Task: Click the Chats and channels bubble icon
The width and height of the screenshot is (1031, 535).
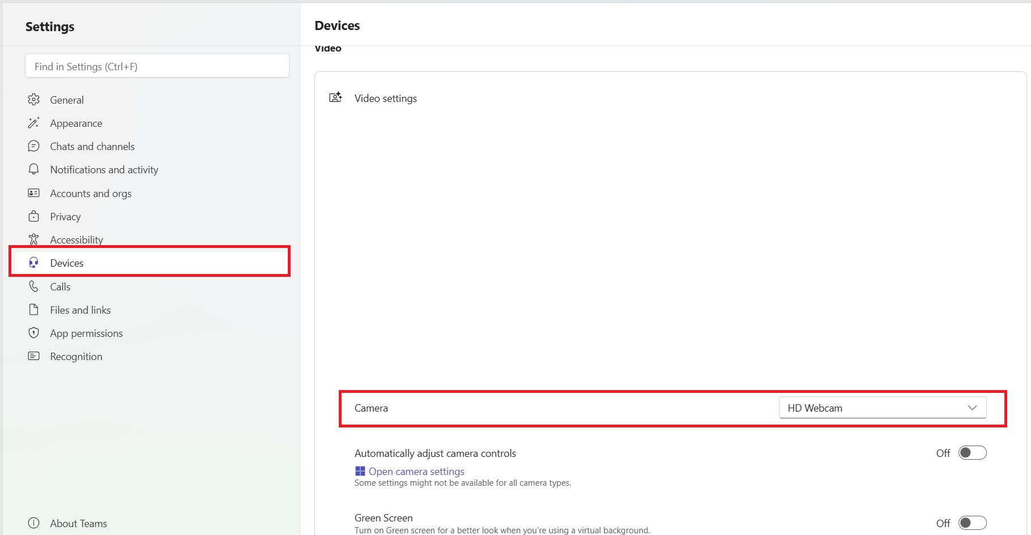Action: pos(34,146)
